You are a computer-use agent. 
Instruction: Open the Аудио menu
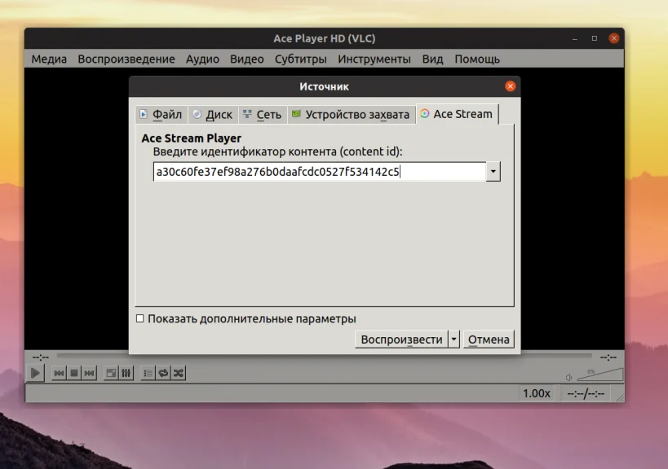point(202,59)
